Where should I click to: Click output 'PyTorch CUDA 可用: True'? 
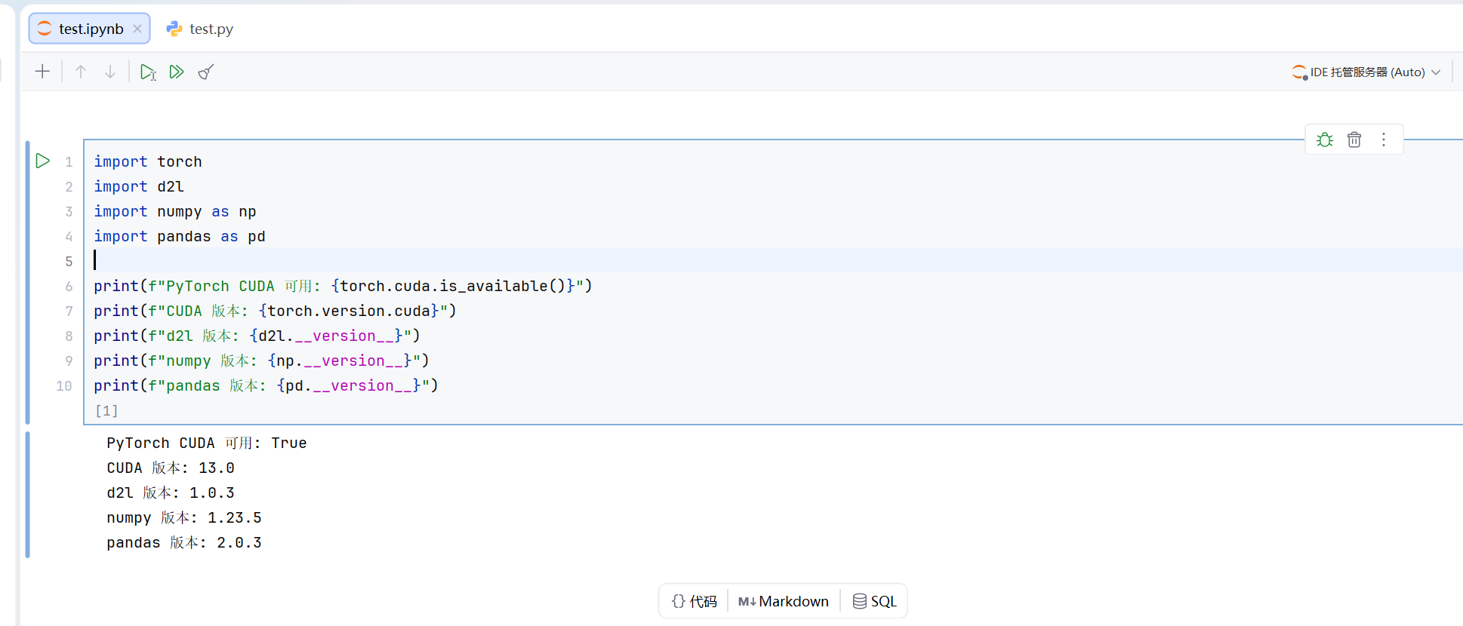[x=207, y=443]
